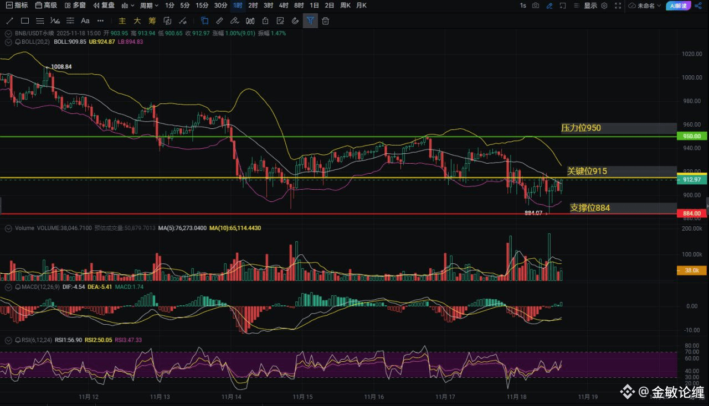Choose the text annotation tool (Aa)
Viewport: 709px width, 406px height.
click(x=85, y=21)
